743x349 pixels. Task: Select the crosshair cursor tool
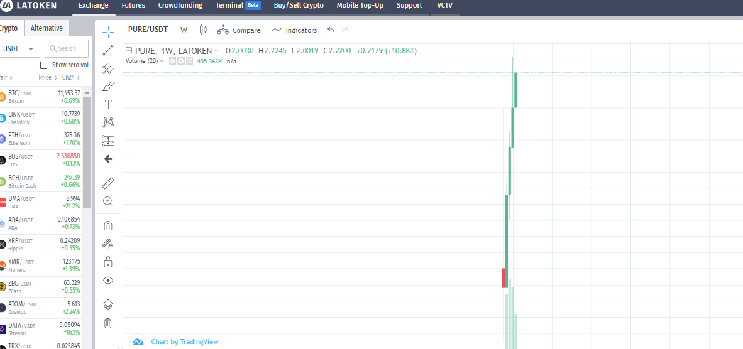(x=108, y=32)
